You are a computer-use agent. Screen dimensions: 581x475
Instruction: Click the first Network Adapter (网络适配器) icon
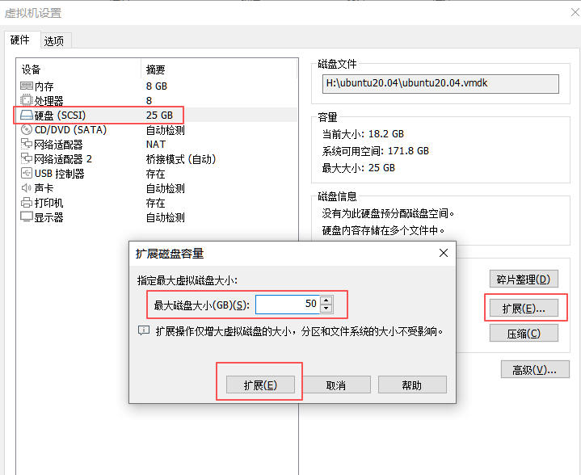26,145
